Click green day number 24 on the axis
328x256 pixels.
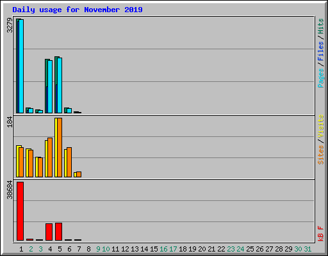pyautogui.click(x=240, y=249)
